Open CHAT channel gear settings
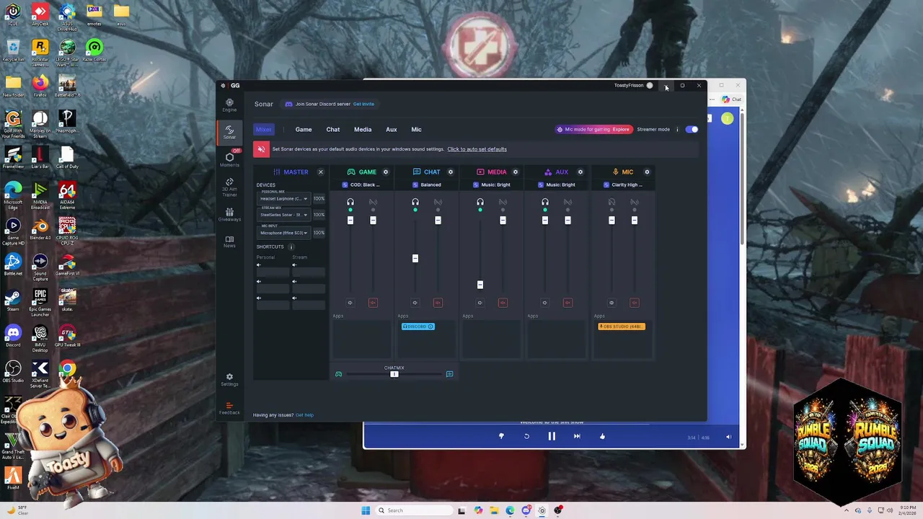 [x=451, y=172]
